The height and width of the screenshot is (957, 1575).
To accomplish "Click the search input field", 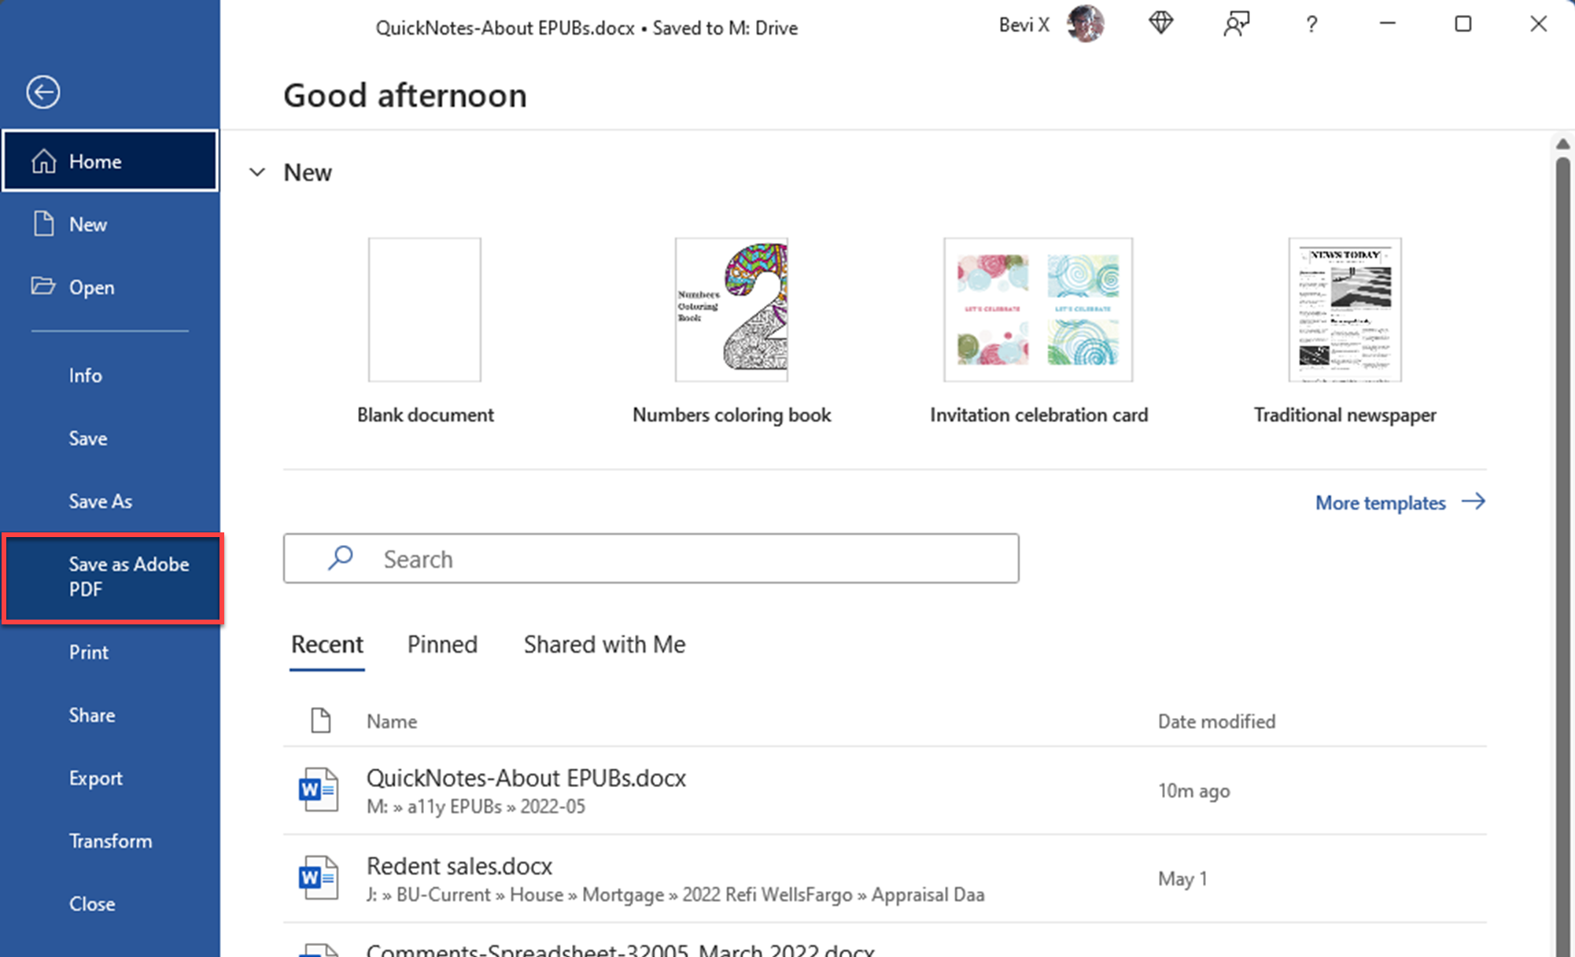I will (x=651, y=559).
